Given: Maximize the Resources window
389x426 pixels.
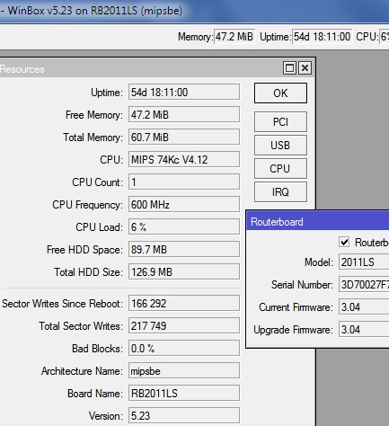Looking at the screenshot, I should coord(289,68).
